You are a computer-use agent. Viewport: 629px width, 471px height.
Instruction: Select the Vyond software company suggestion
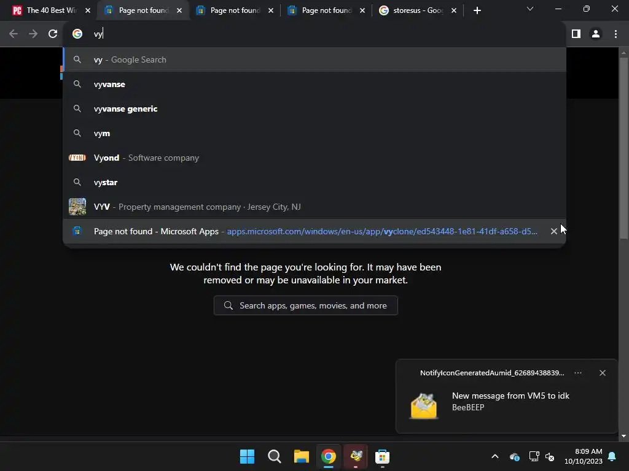pyautogui.click(x=314, y=158)
